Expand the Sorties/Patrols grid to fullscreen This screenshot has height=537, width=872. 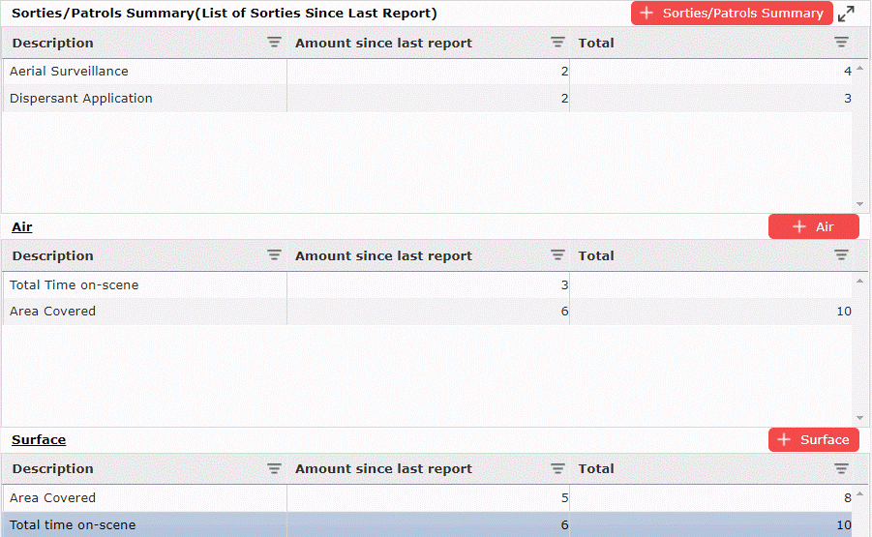[846, 14]
